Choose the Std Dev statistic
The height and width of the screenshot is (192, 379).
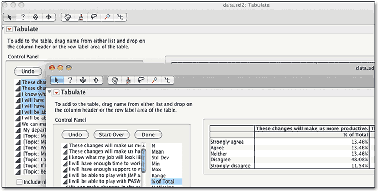[x=160, y=158]
